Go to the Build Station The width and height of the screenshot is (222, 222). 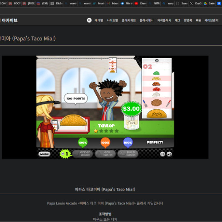pyautogui.click(x=128, y=154)
